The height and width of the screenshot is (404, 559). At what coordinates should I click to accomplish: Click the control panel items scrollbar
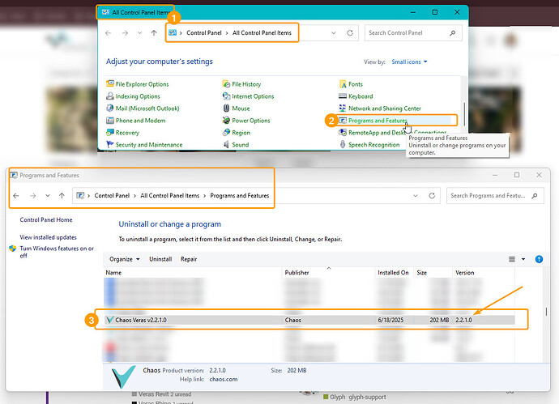(464, 114)
